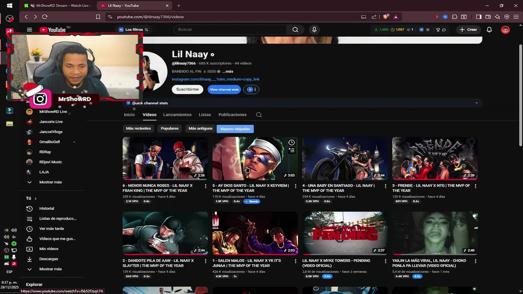Screen dimensions: 523x294
Task: Click the Suscribirme button
Action: tap(188, 89)
